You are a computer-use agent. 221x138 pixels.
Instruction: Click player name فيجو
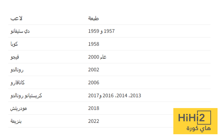pos(15,57)
